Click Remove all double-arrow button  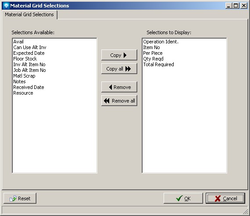point(119,100)
